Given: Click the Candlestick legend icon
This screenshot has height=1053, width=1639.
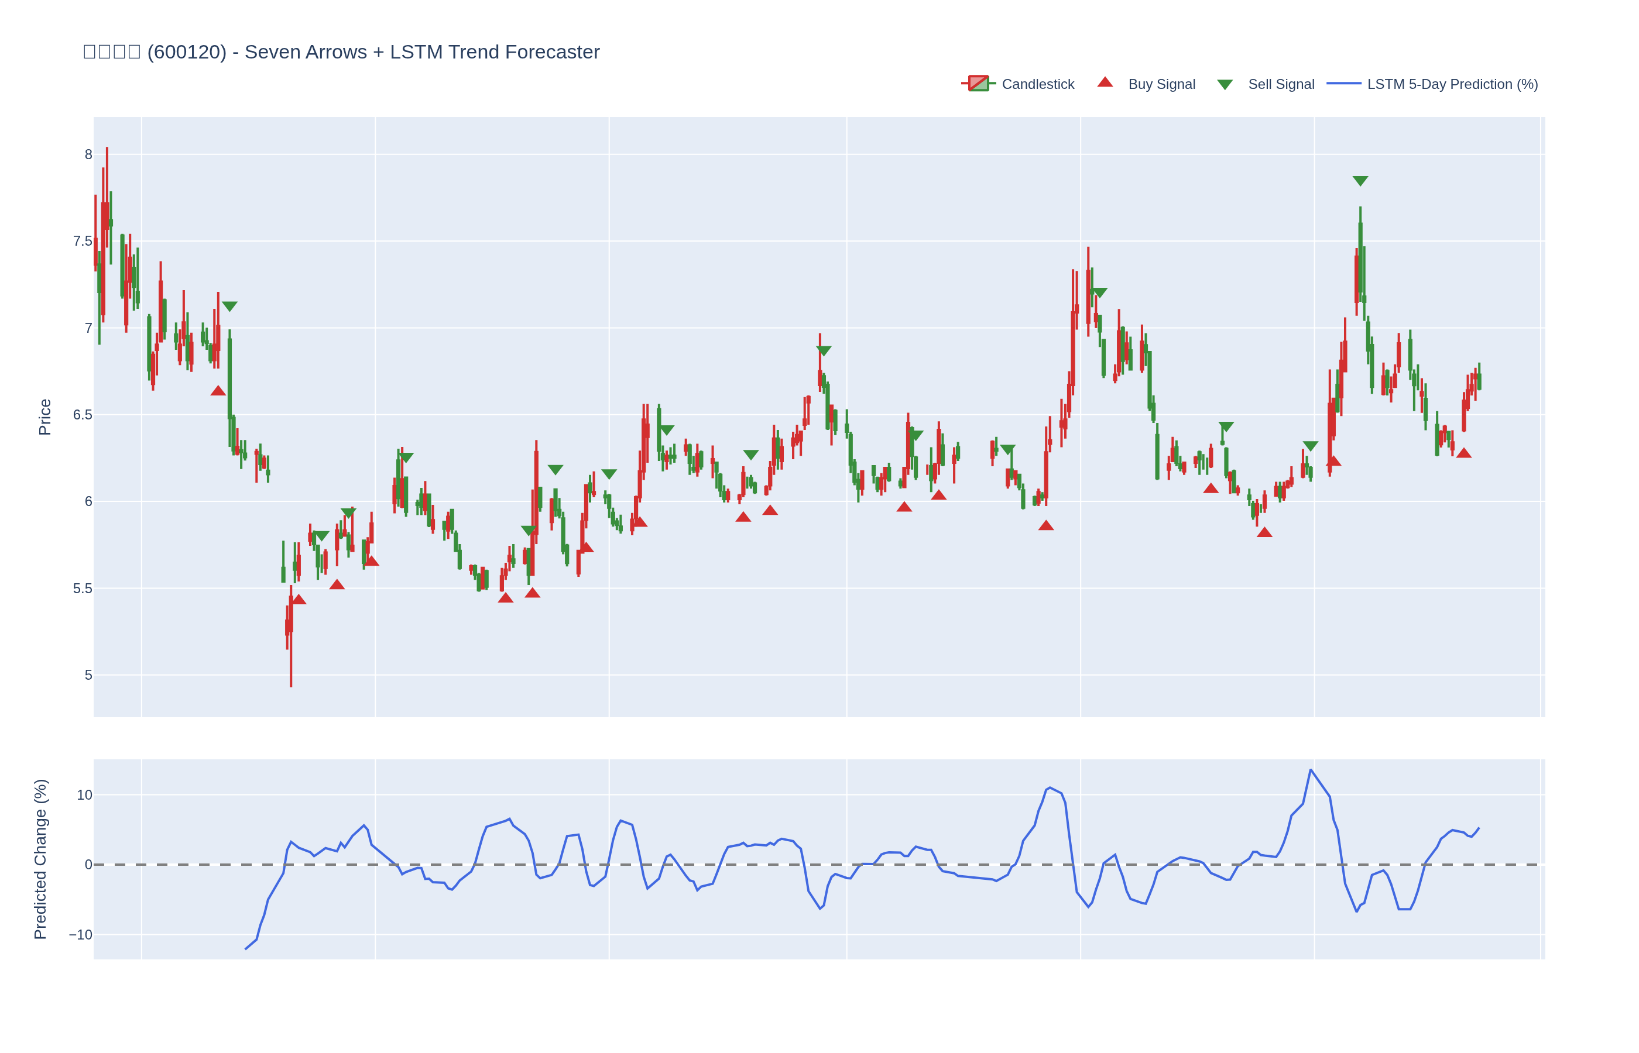Looking at the screenshot, I should (x=978, y=84).
